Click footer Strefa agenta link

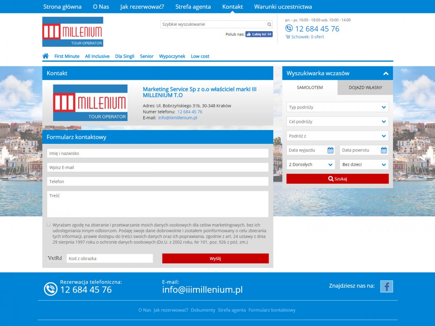coord(232,310)
